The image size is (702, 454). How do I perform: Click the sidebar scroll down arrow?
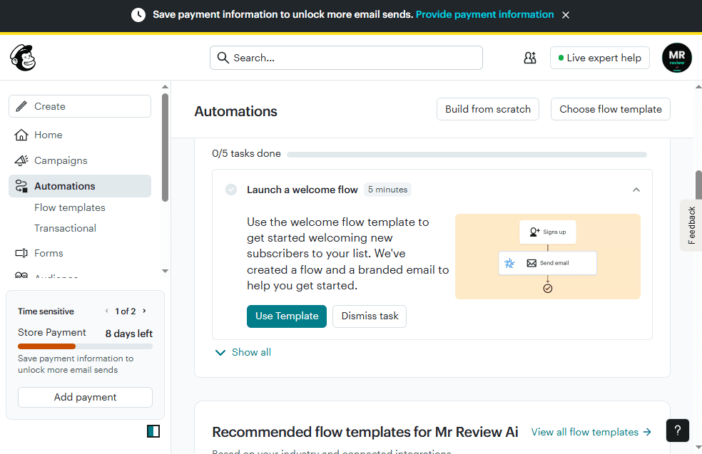point(165,271)
